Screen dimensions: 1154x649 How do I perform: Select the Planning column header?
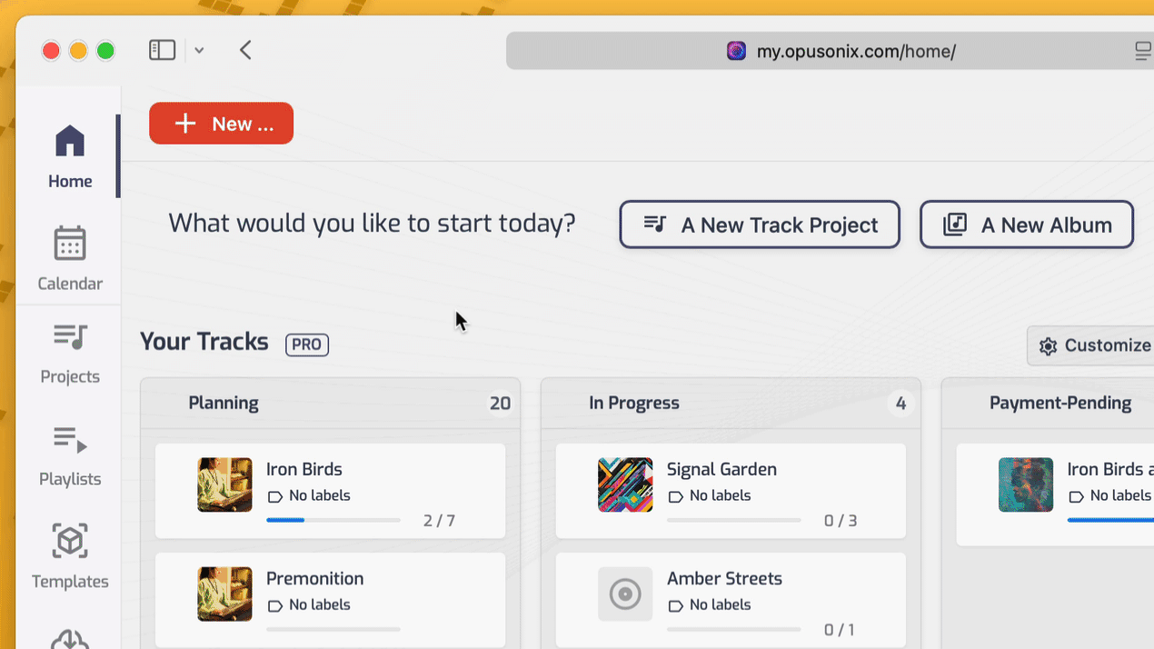[x=224, y=403]
